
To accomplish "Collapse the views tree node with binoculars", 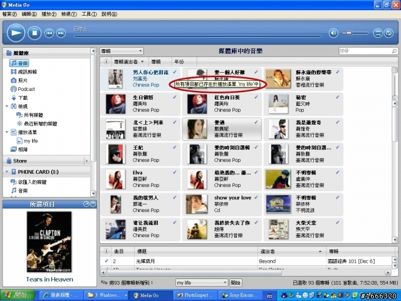I will 7,106.
